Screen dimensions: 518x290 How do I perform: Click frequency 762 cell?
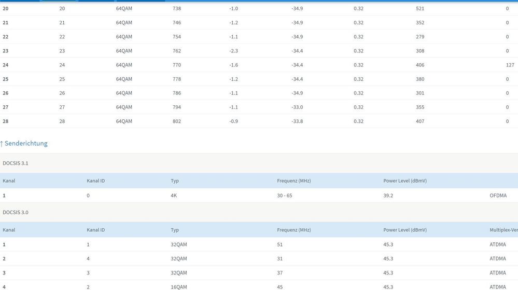click(177, 51)
